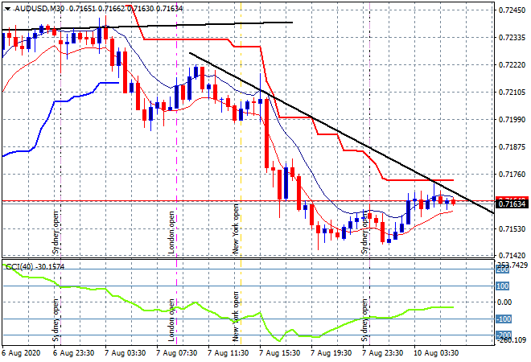This screenshot has height=362, width=531.
Task: Click the 0.72450 price axis label
Action: 512,10
